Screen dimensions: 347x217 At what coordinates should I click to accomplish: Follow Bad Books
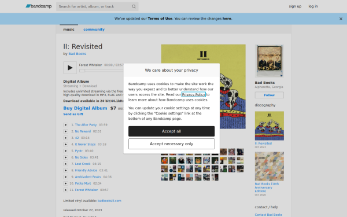[x=270, y=95]
